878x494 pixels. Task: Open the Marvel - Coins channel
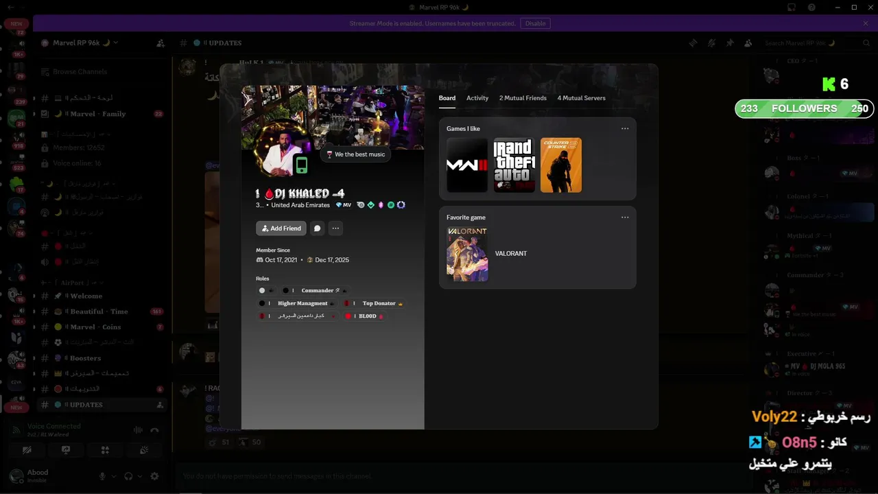103,327
